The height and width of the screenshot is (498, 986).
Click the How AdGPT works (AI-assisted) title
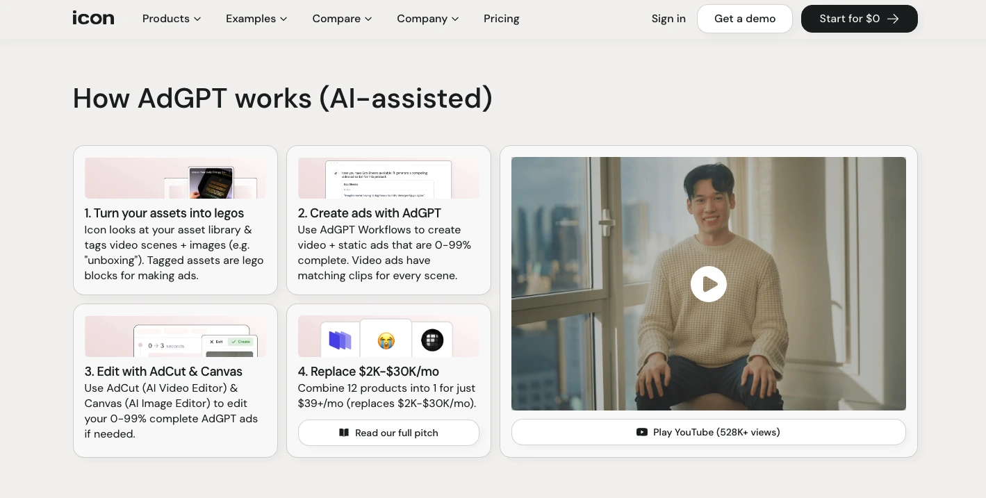click(x=283, y=98)
